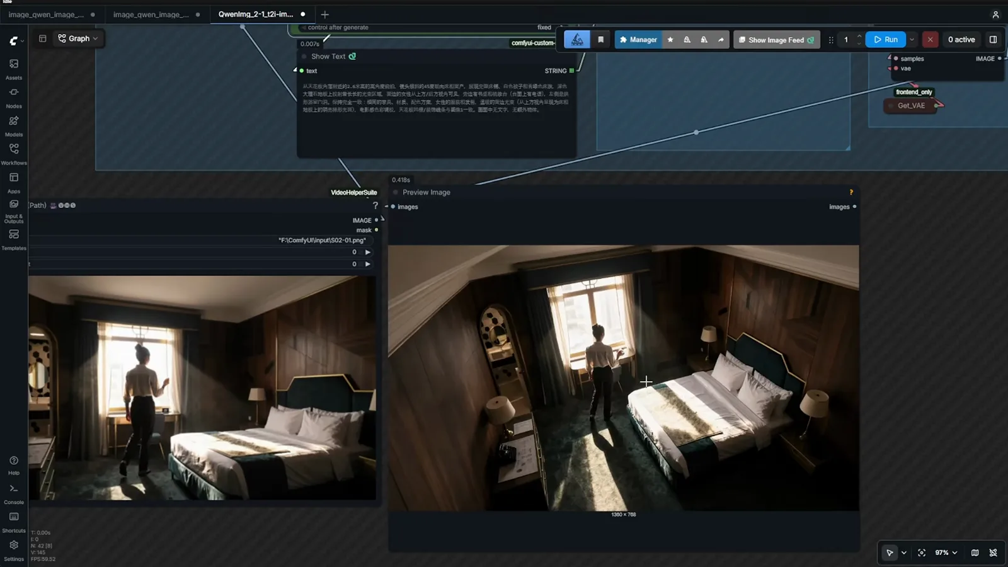Image resolution: width=1008 pixels, height=567 pixels.
Task: Open the ComfyUI logo menu dropdown
Action: (16, 41)
